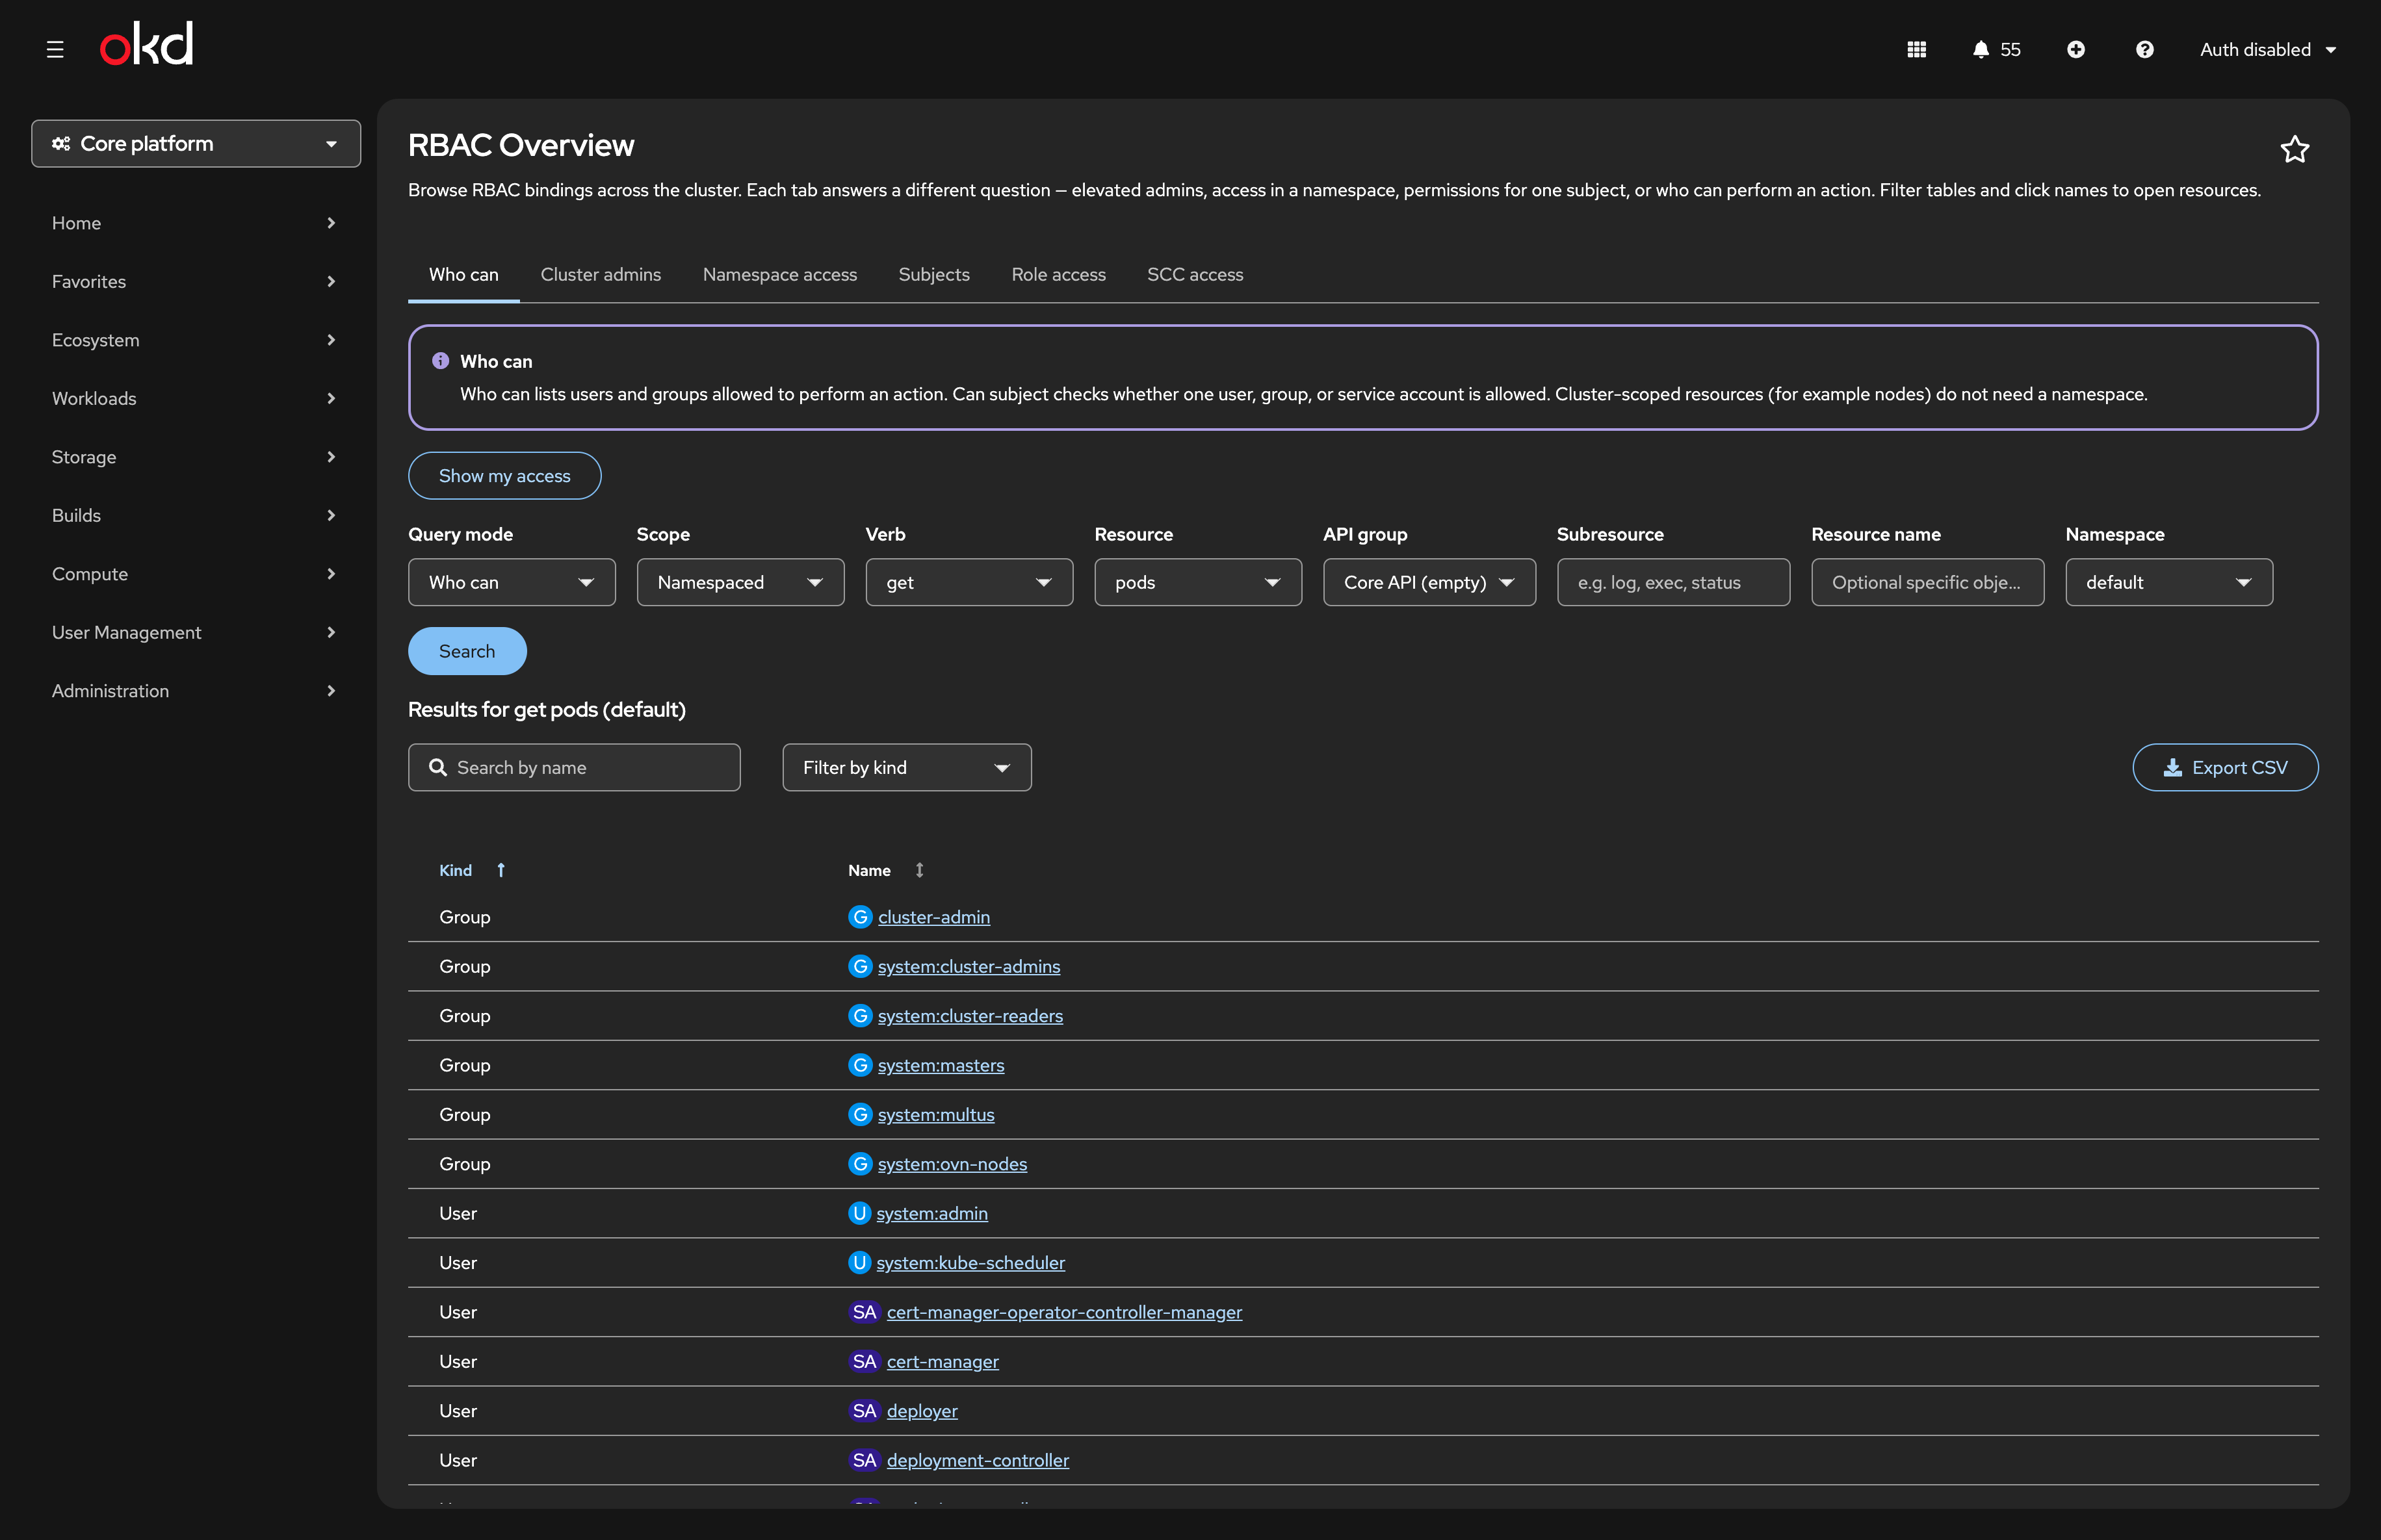Image resolution: width=2381 pixels, height=1540 pixels.
Task: Switch to the Cluster admins tab
Action: (x=600, y=274)
